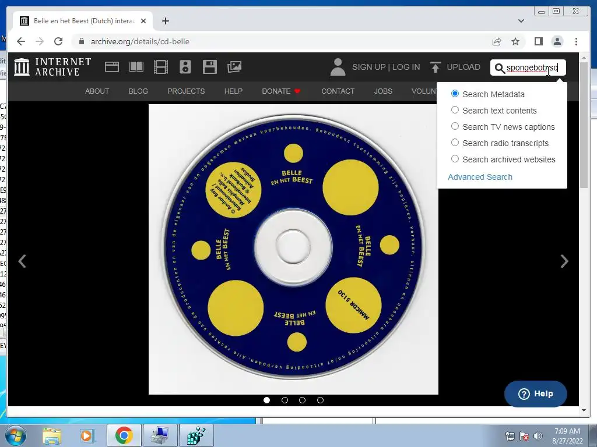Open the BLOG menu item
This screenshot has height=447, width=597.
[x=138, y=91]
